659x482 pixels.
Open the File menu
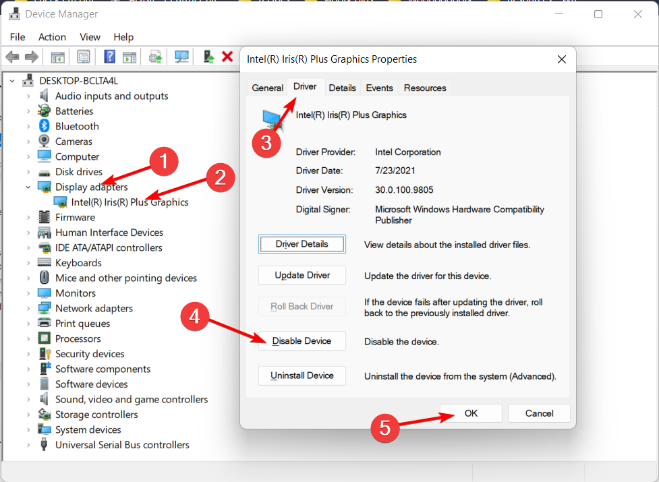coord(18,37)
